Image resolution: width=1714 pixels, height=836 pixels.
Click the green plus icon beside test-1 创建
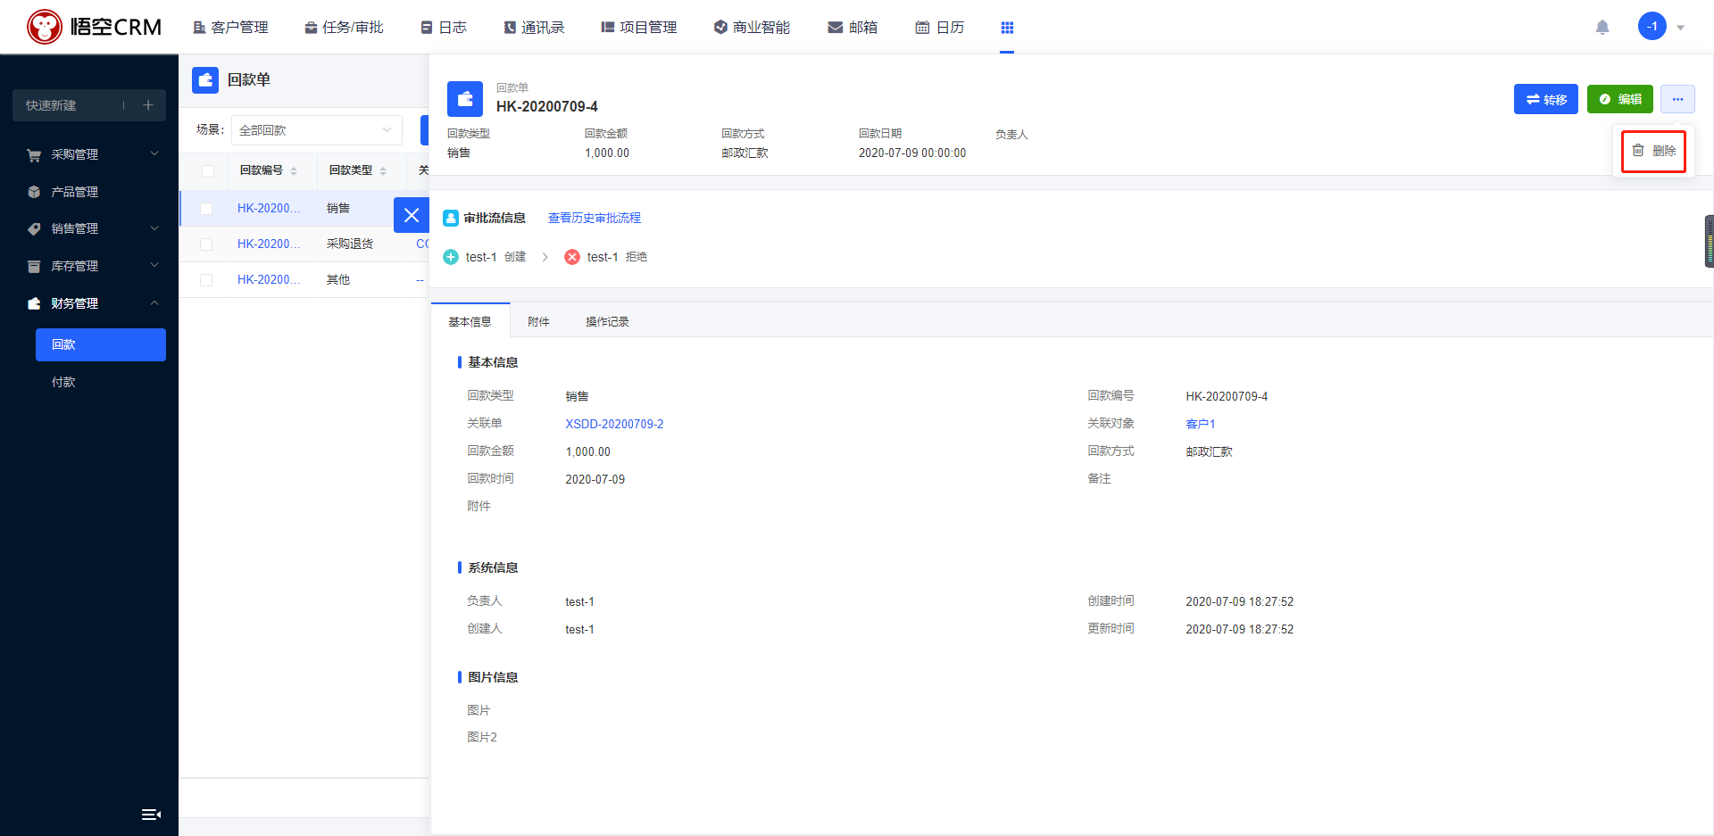pyautogui.click(x=451, y=257)
